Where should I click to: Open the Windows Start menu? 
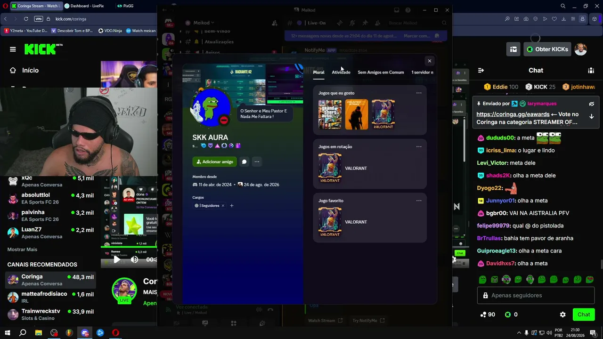pyautogui.click(x=7, y=333)
